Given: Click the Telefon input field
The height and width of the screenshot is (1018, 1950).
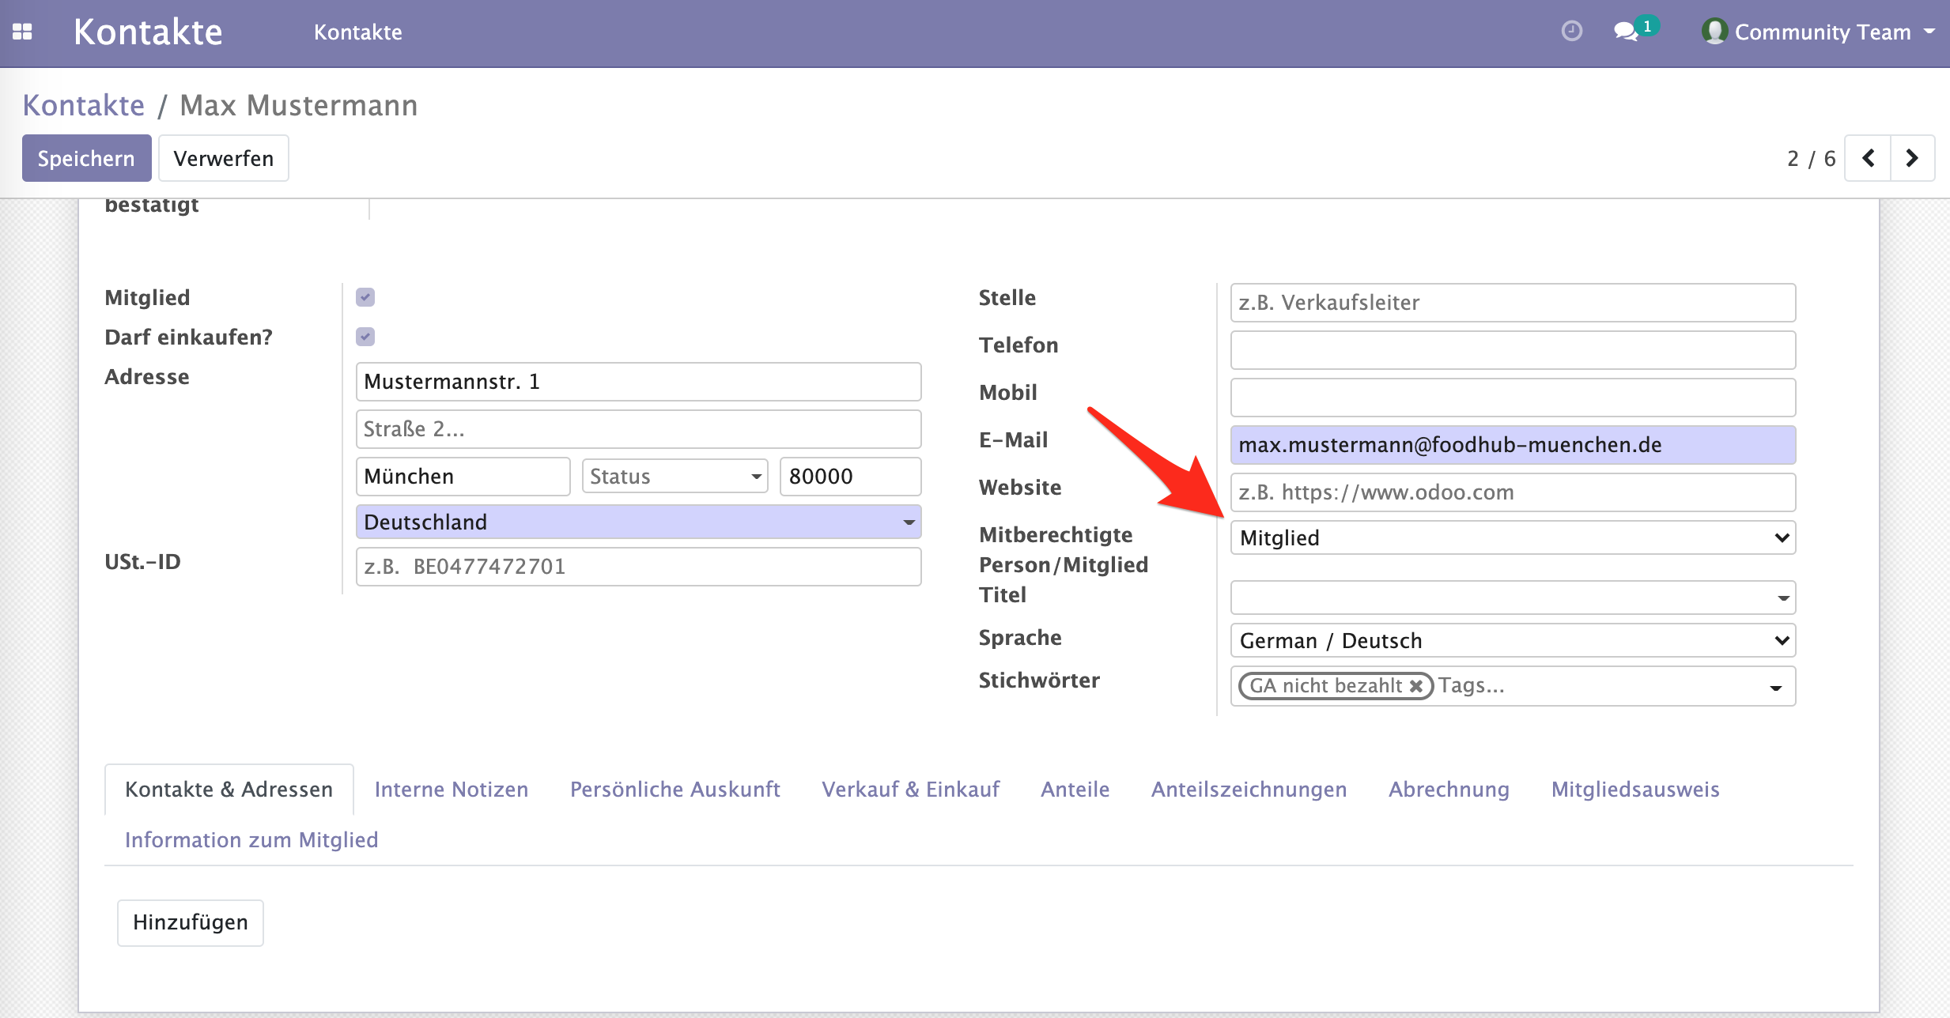Looking at the screenshot, I should 1513,350.
